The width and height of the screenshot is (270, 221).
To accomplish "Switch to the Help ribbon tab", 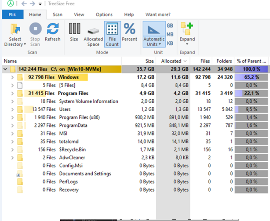I will tap(129, 15).
